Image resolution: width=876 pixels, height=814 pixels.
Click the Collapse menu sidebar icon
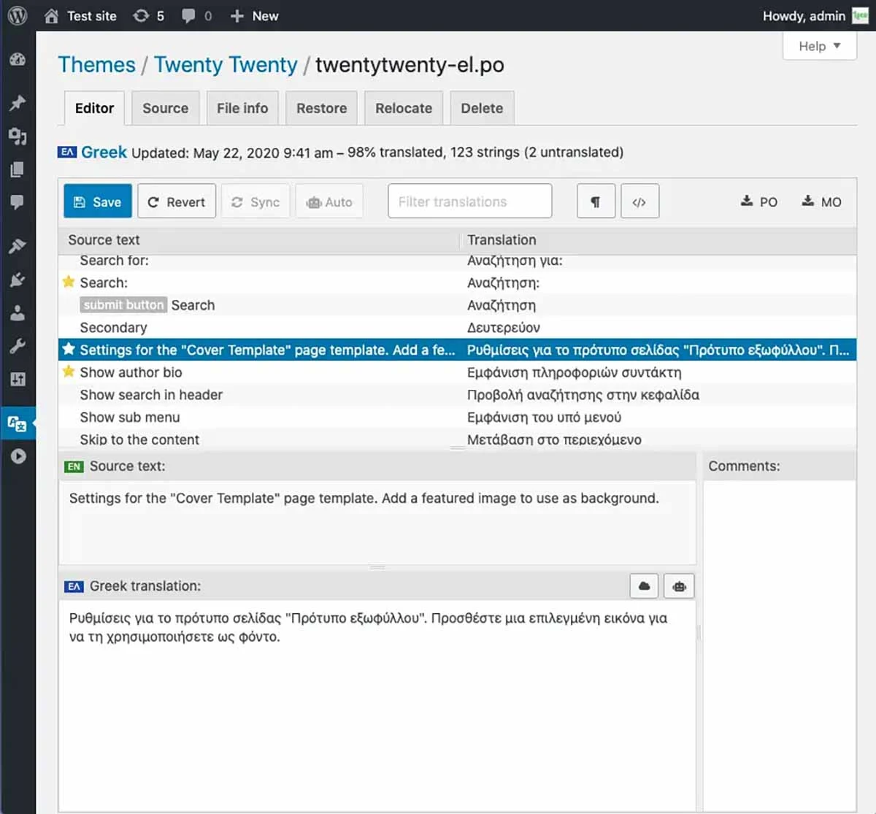tap(18, 456)
